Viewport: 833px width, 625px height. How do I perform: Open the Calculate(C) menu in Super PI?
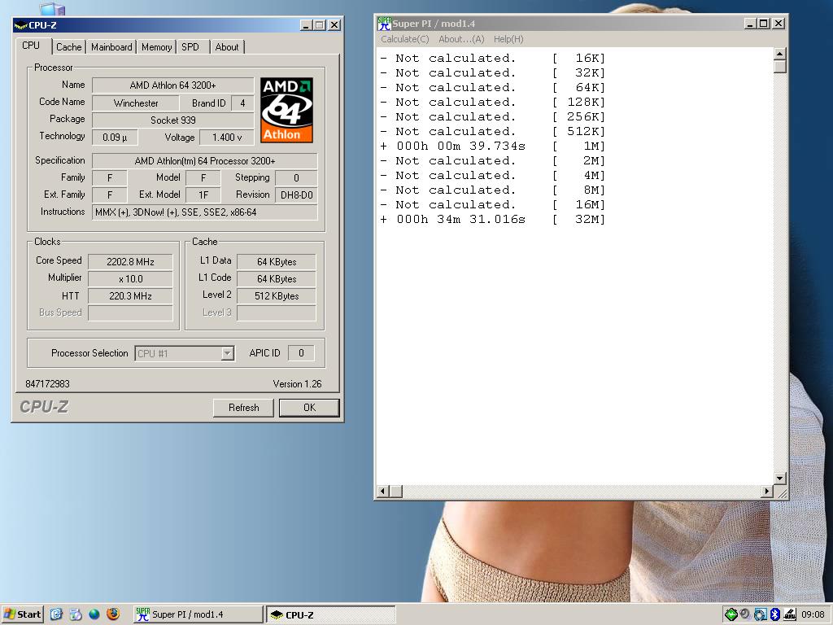click(x=405, y=39)
